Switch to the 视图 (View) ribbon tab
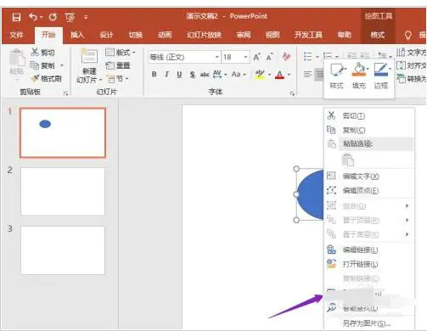The height and width of the screenshot is (331, 427). click(x=272, y=35)
